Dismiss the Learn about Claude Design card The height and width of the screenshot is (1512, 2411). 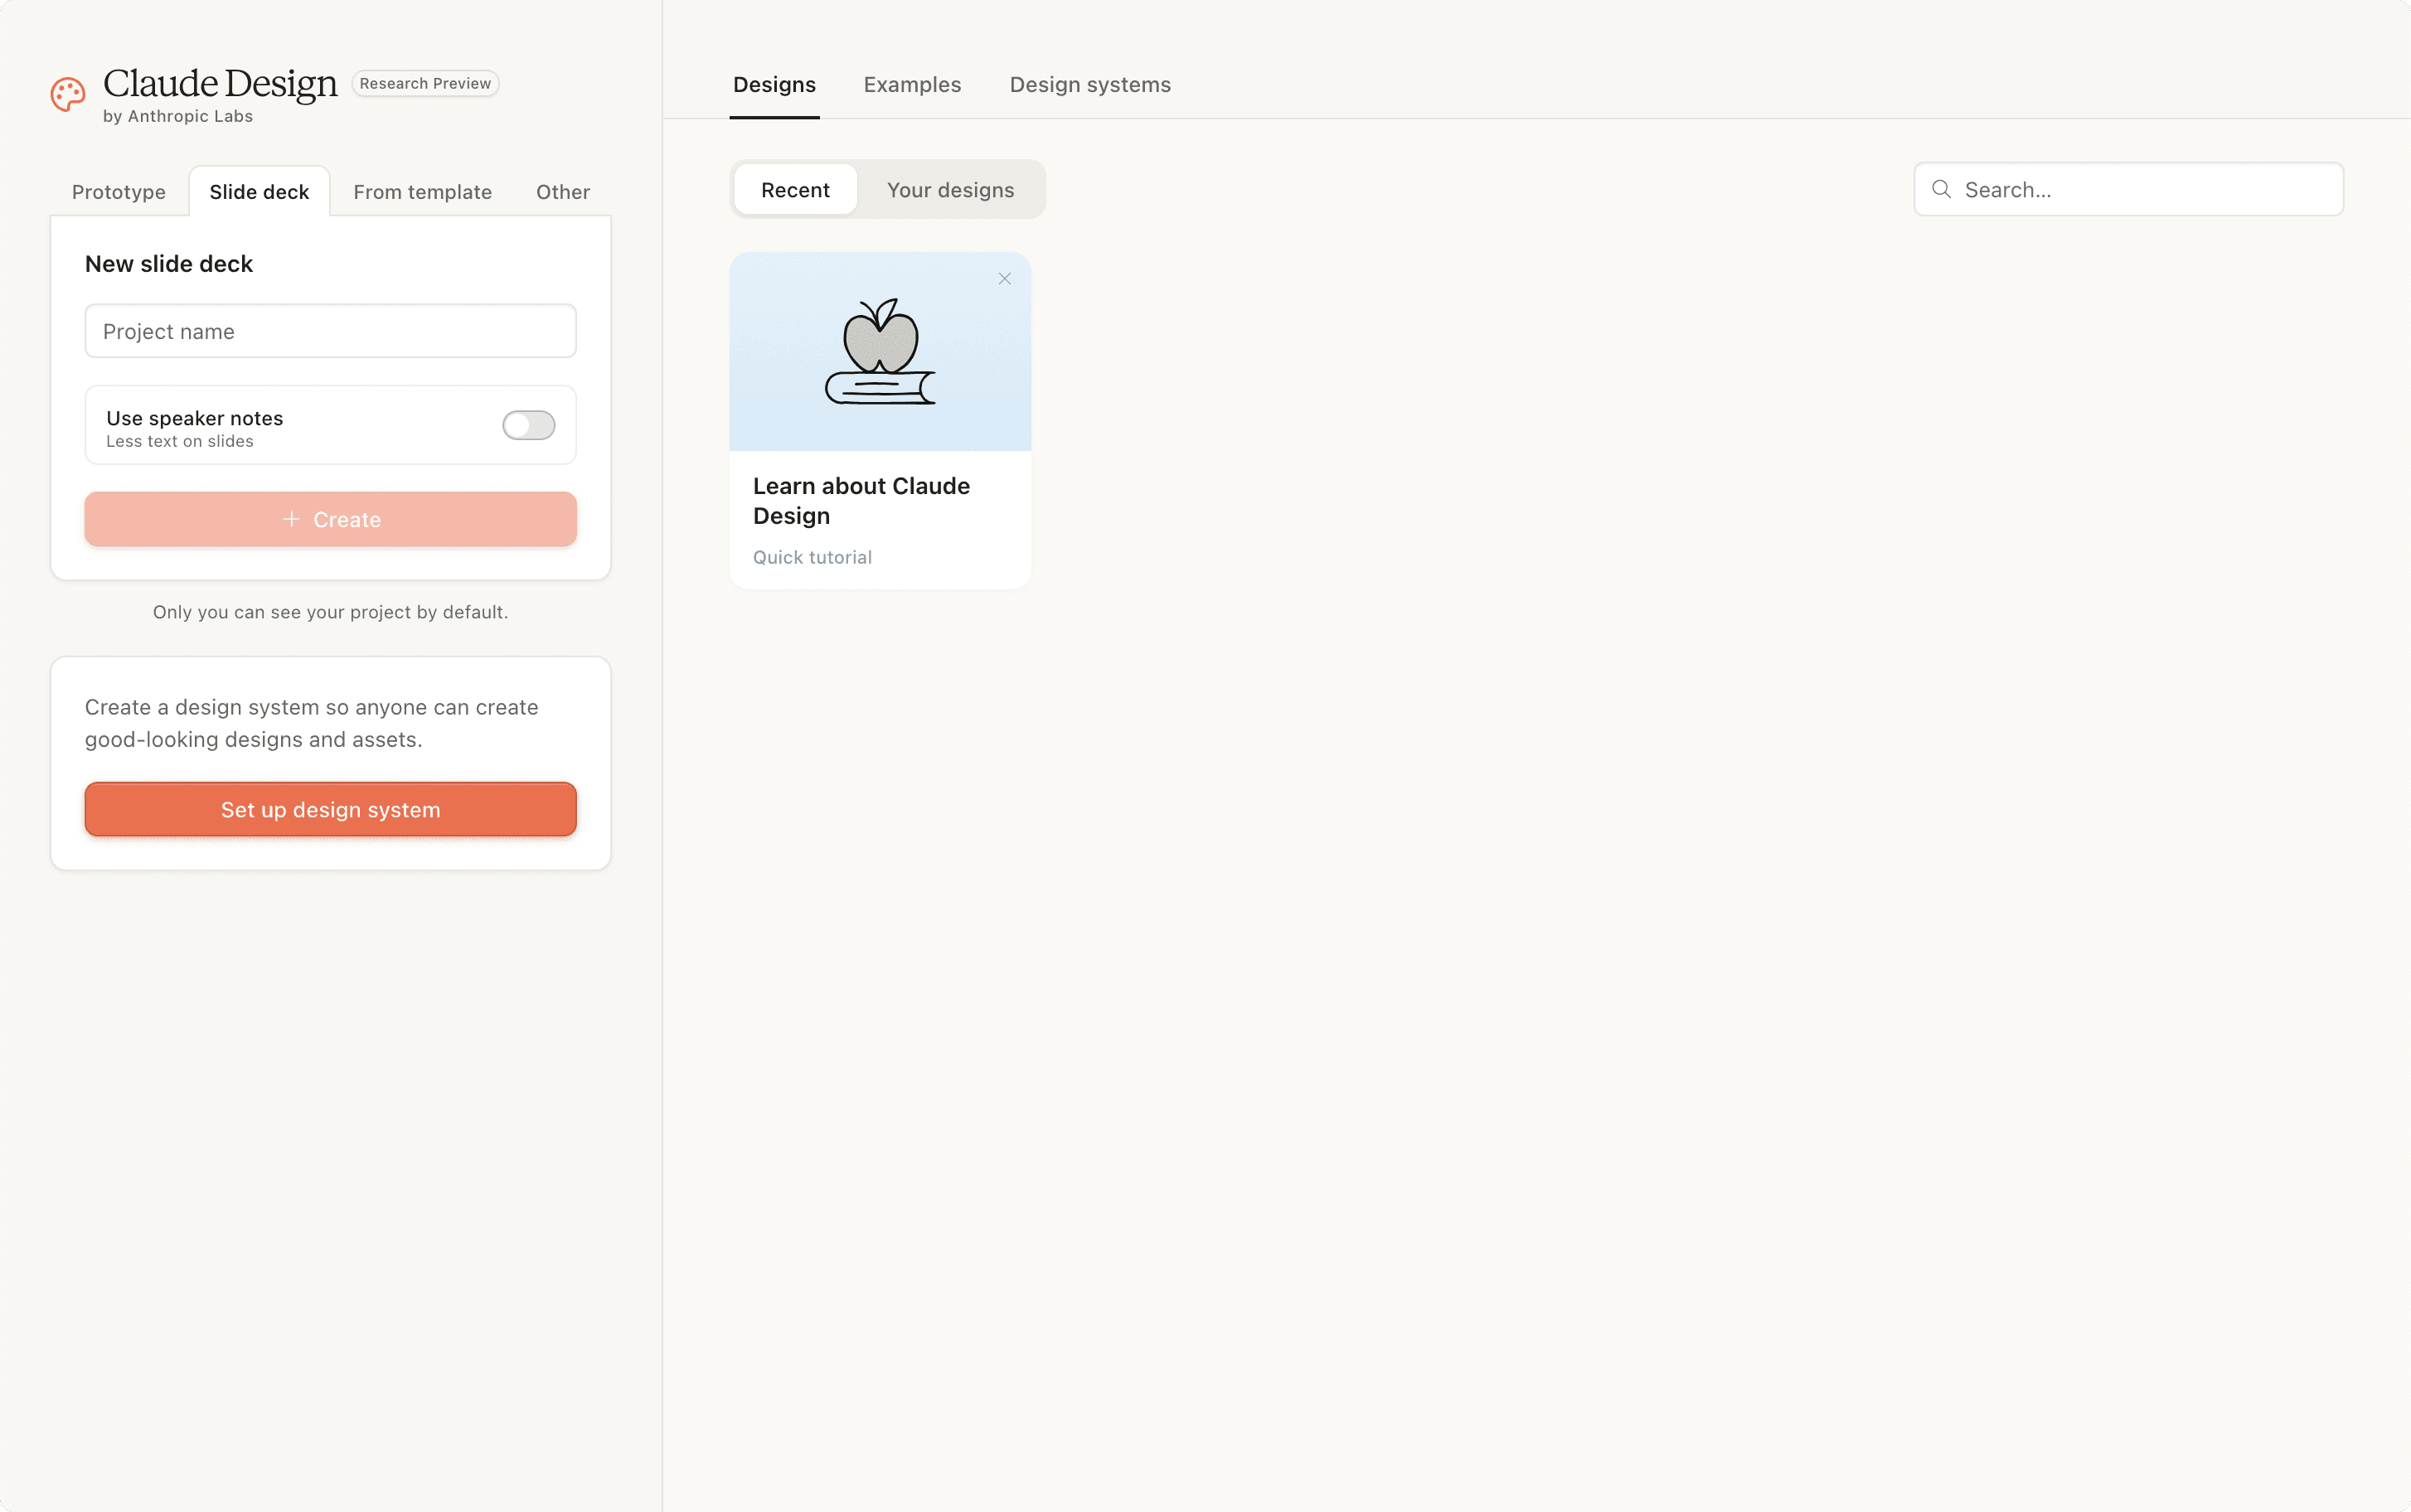click(x=1005, y=279)
